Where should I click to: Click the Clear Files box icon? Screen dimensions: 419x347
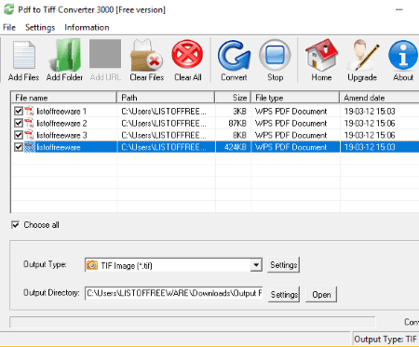(146, 55)
